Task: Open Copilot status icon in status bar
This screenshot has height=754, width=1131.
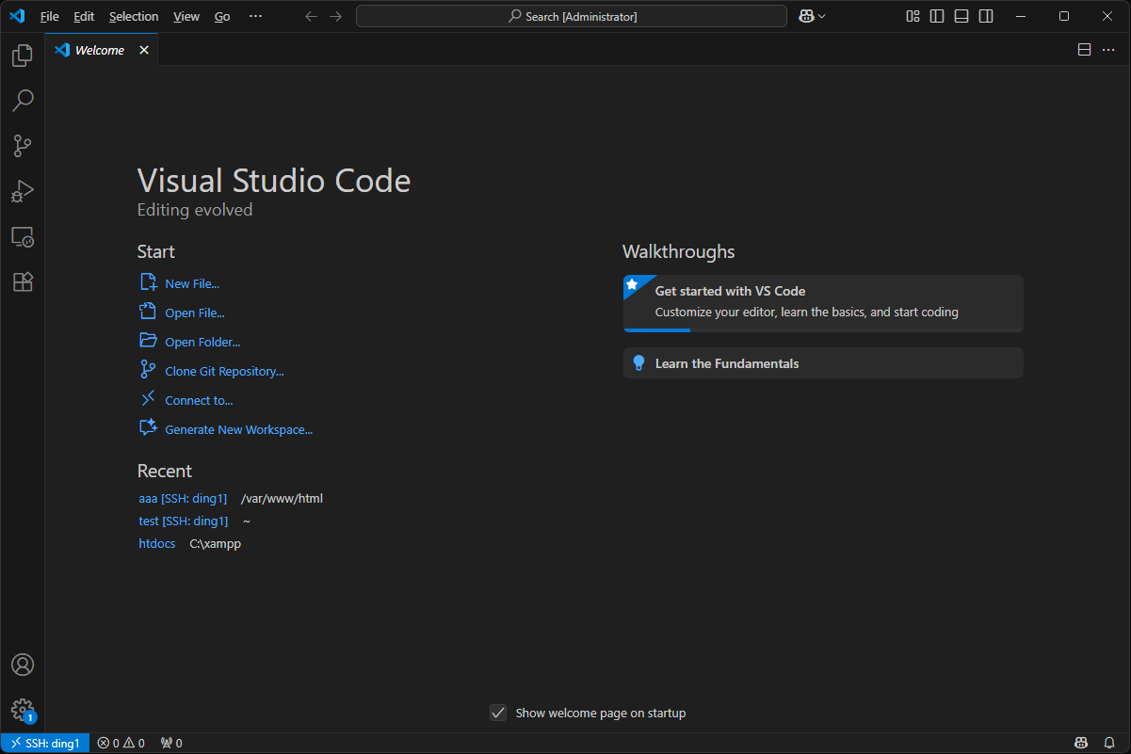Action: pos(1082,743)
